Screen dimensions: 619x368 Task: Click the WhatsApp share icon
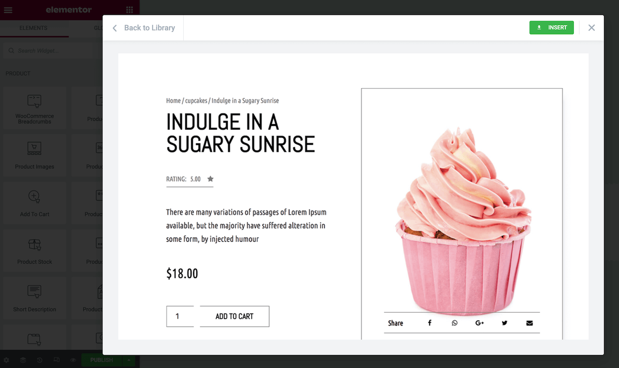(x=454, y=323)
